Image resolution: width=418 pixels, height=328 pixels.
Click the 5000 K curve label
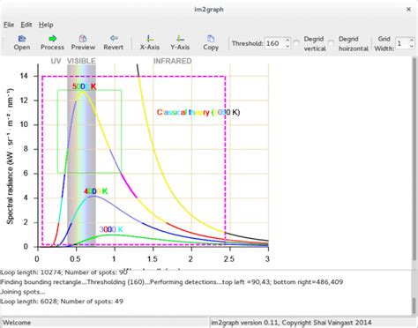(84, 86)
